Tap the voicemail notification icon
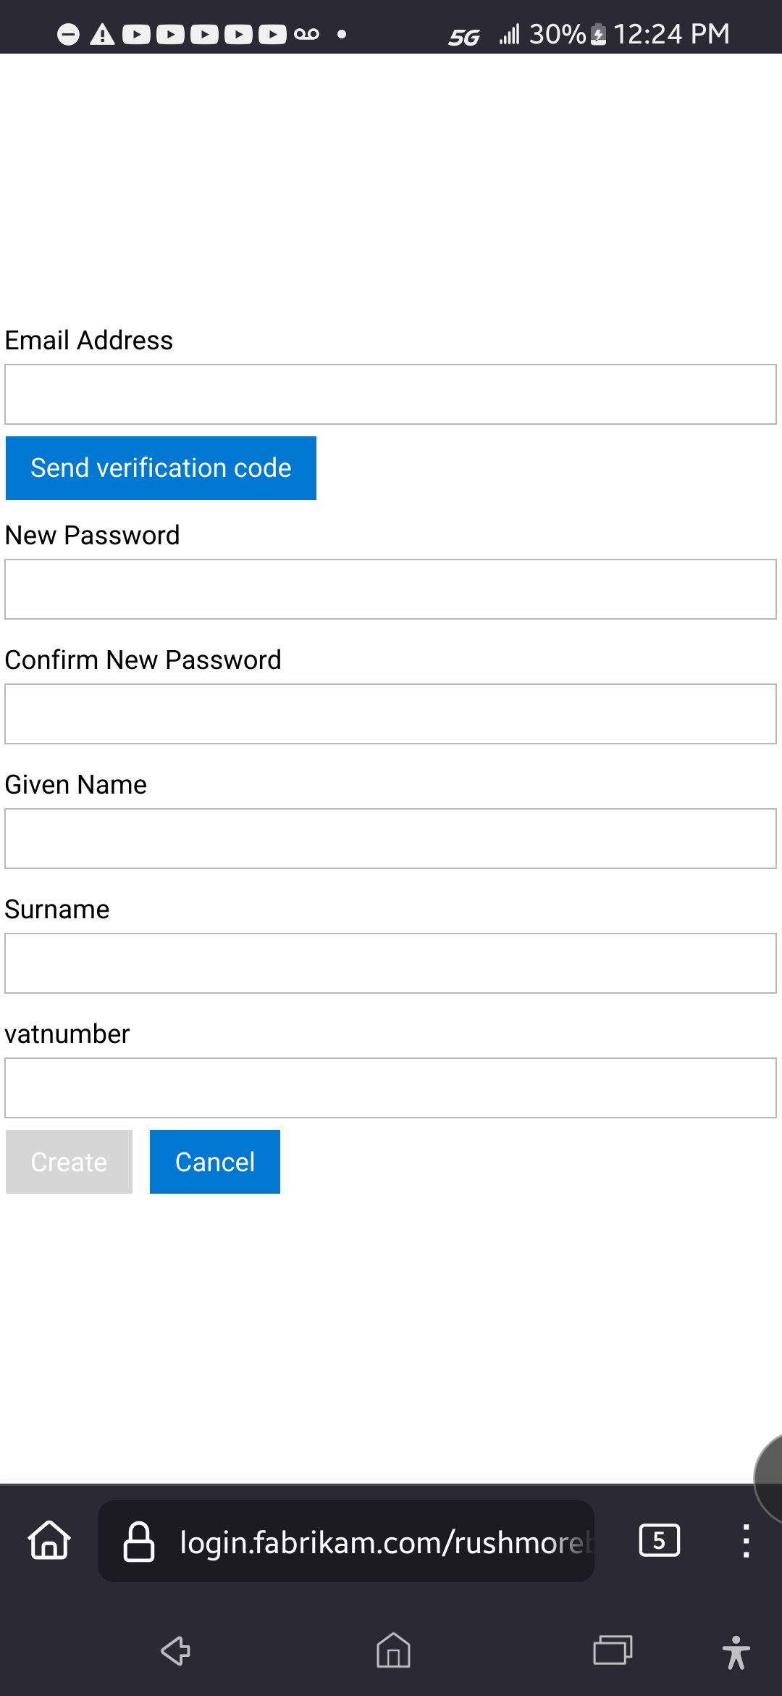This screenshot has width=782, height=1696. (306, 34)
